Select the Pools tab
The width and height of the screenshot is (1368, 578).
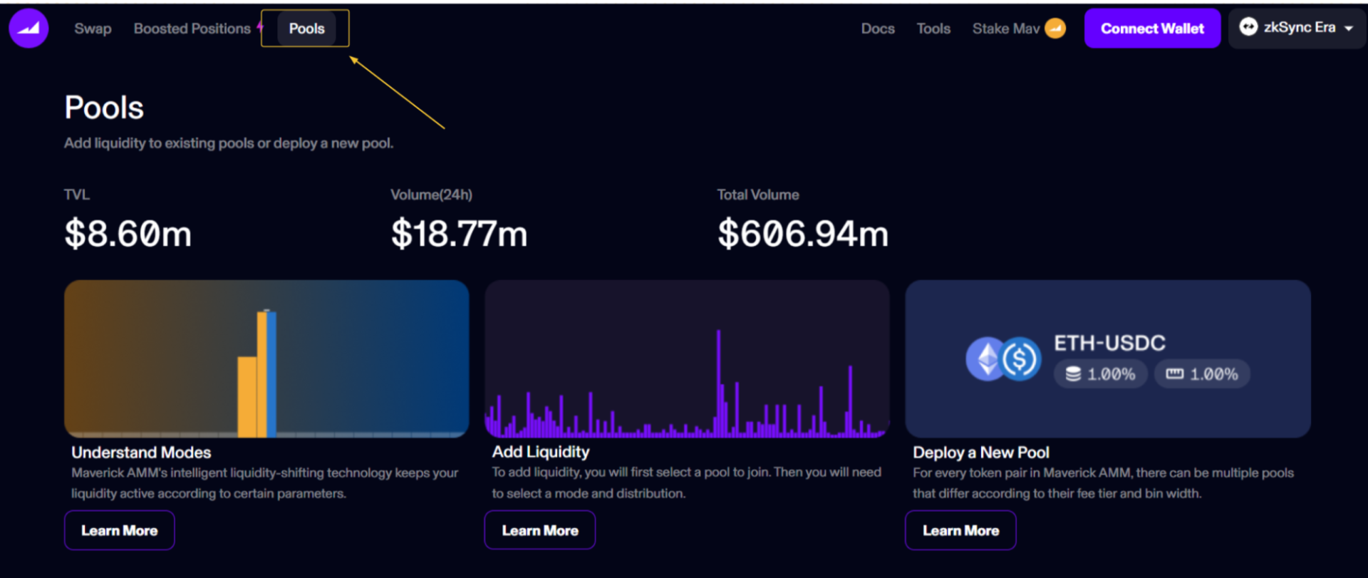[306, 29]
